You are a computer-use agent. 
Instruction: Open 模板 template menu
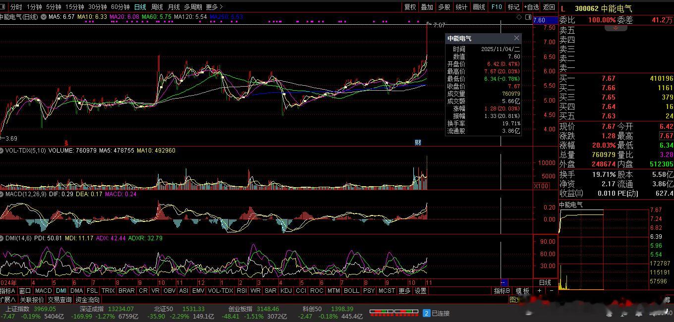[522, 291]
